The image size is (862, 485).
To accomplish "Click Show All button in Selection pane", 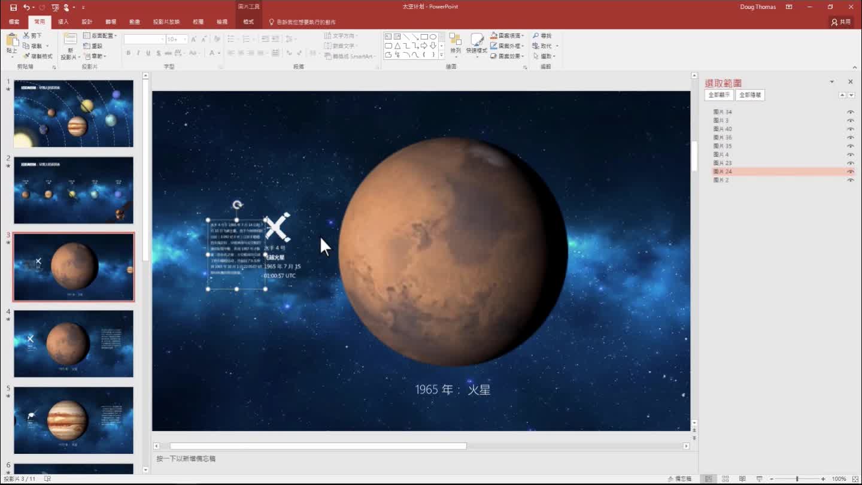I will (719, 95).
